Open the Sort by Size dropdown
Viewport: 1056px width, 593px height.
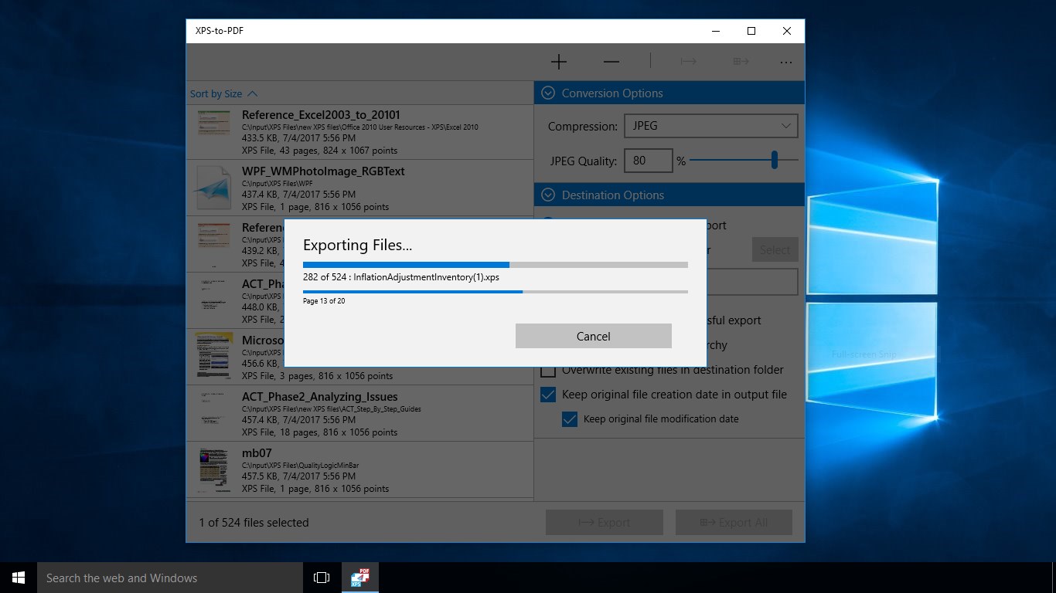223,94
